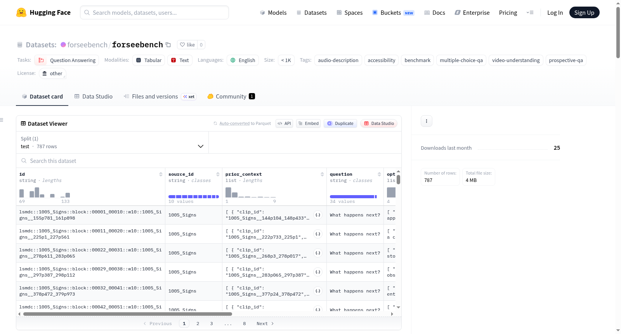Viewport: 621px width, 334px height.
Task: Click the other license tag
Action: (x=52, y=73)
